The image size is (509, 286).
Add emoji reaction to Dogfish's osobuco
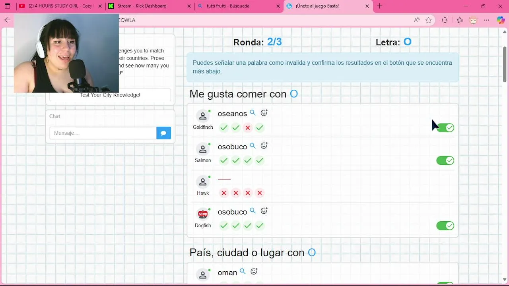264,211
